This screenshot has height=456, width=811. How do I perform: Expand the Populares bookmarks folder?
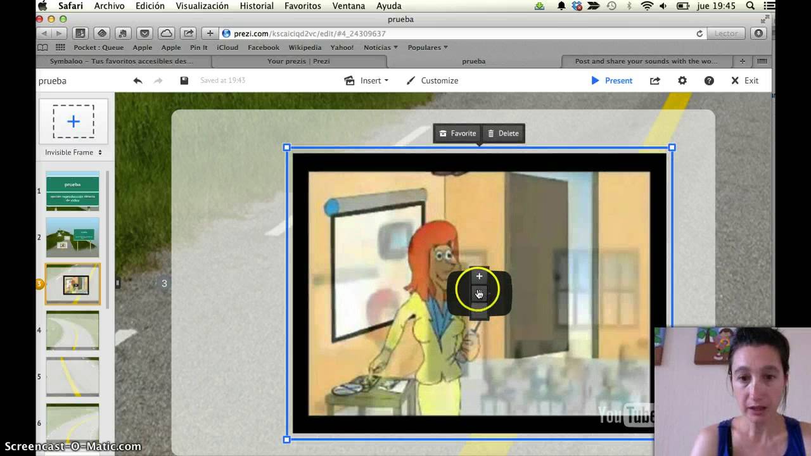click(x=428, y=47)
